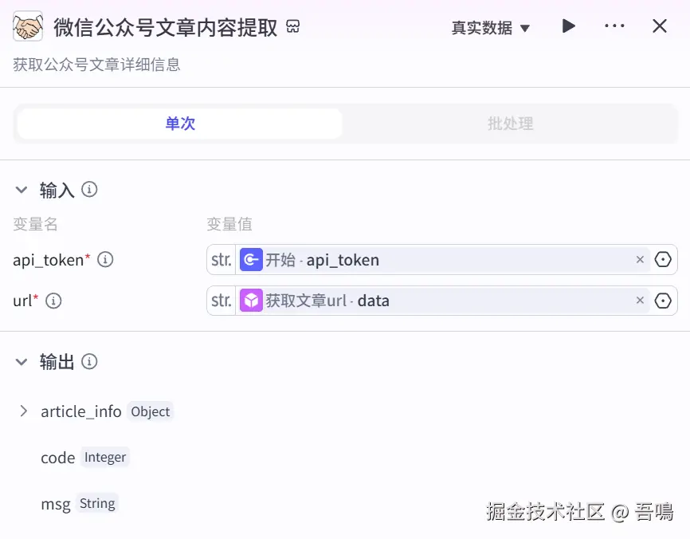690x539 pixels.
Task: Click the str. type label for url
Action: point(221,301)
